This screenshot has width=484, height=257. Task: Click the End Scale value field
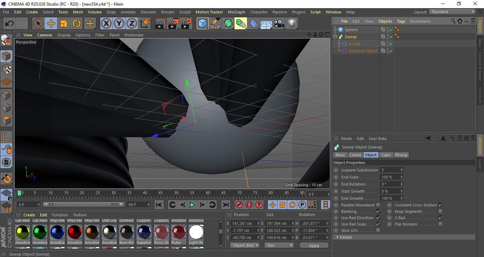point(391,177)
